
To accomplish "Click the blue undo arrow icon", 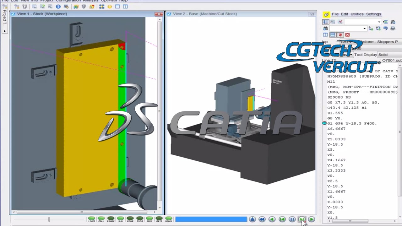I will tap(386, 28).
